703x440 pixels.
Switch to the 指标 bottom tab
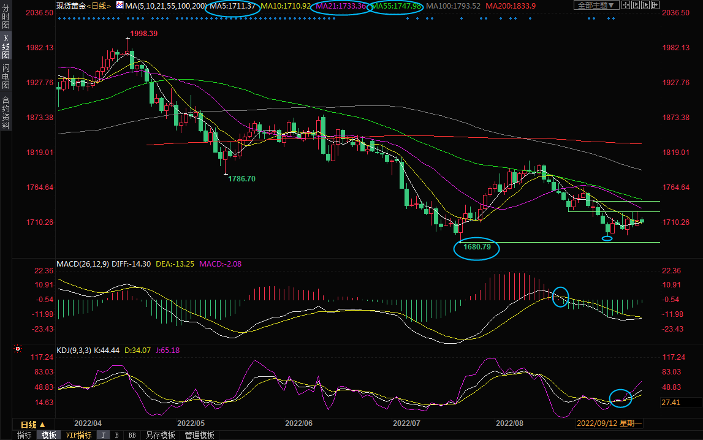point(25,435)
